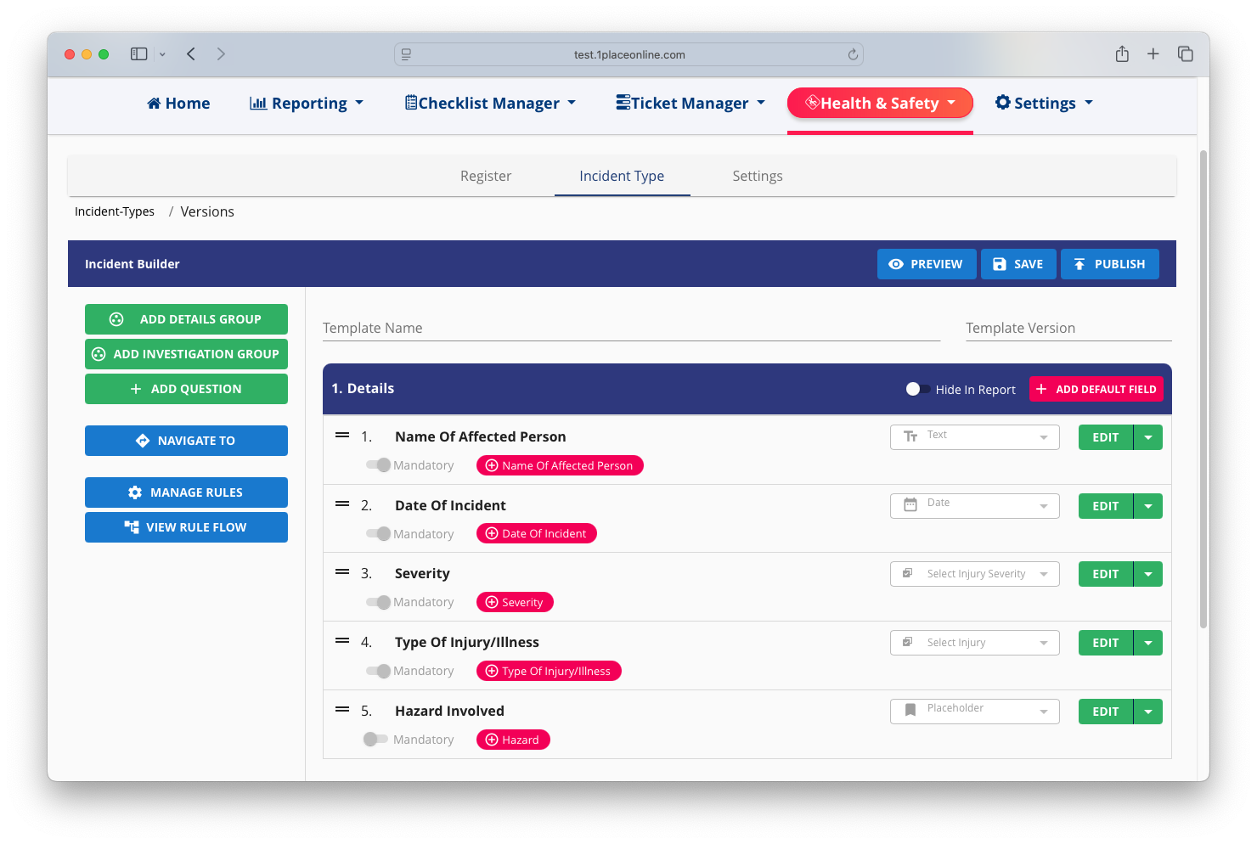Click the Template Name input field
This screenshot has width=1257, height=844.
tap(631, 328)
